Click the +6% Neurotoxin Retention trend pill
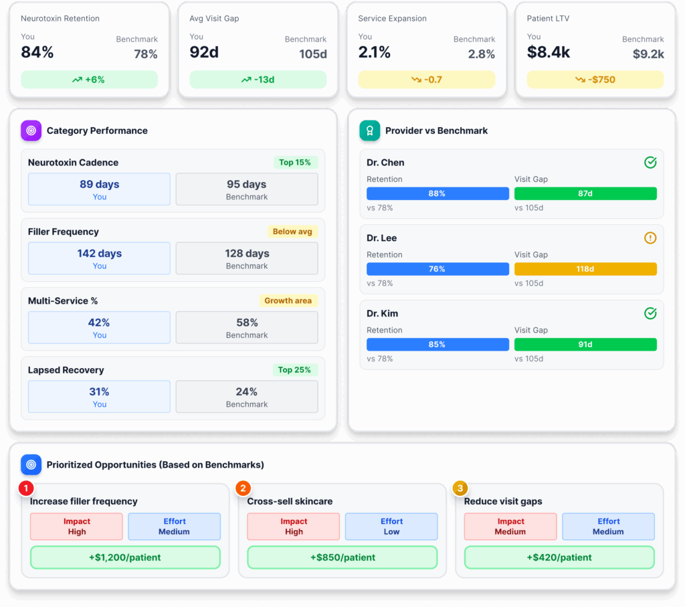 90,80
